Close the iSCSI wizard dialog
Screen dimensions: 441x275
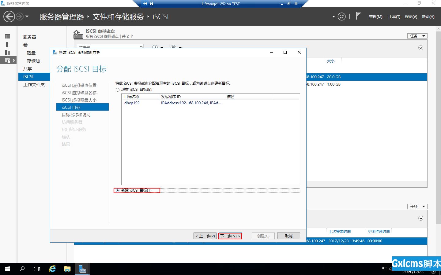point(299,53)
